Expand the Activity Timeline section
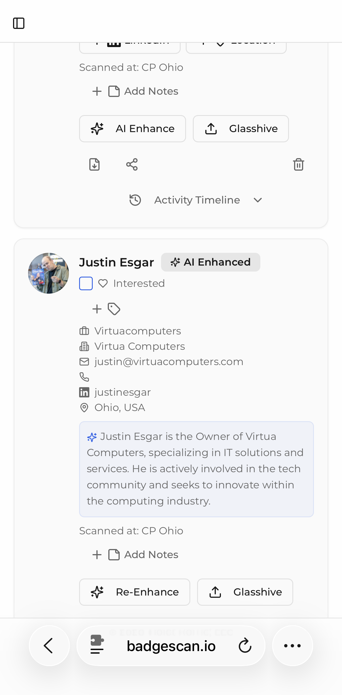The image size is (342, 695). point(197,200)
